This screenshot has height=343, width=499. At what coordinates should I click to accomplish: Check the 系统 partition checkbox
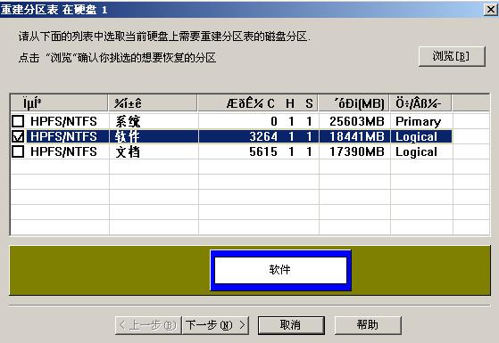18,121
